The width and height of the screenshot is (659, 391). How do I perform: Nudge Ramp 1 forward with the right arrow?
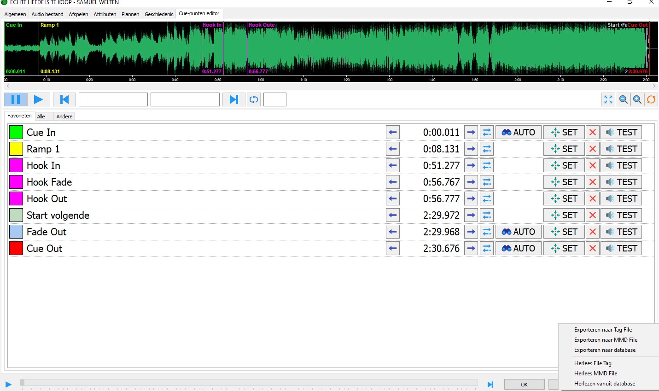pos(471,149)
